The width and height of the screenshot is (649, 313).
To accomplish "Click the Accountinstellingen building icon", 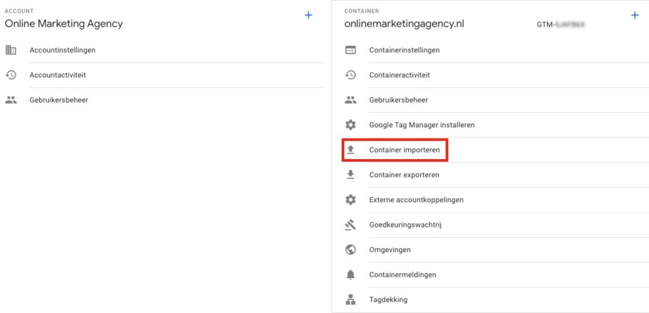I will pos(11,50).
